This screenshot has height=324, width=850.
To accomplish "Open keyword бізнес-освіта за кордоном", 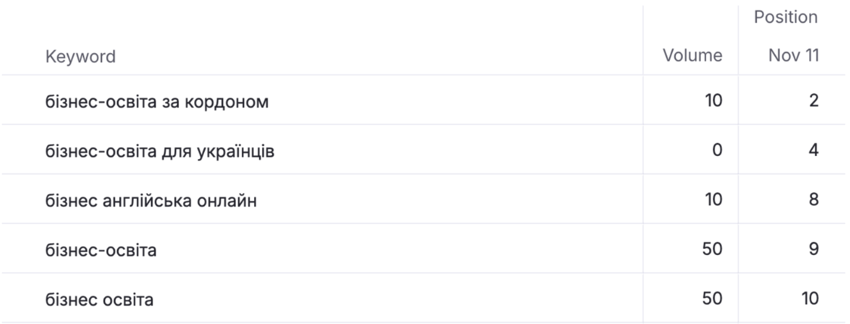I will [157, 102].
